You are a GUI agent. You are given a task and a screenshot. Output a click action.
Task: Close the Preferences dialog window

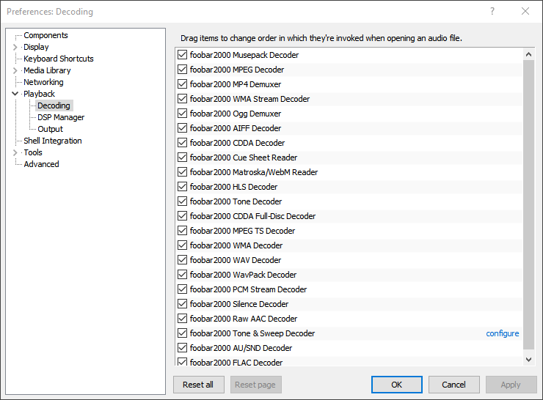[x=525, y=11]
